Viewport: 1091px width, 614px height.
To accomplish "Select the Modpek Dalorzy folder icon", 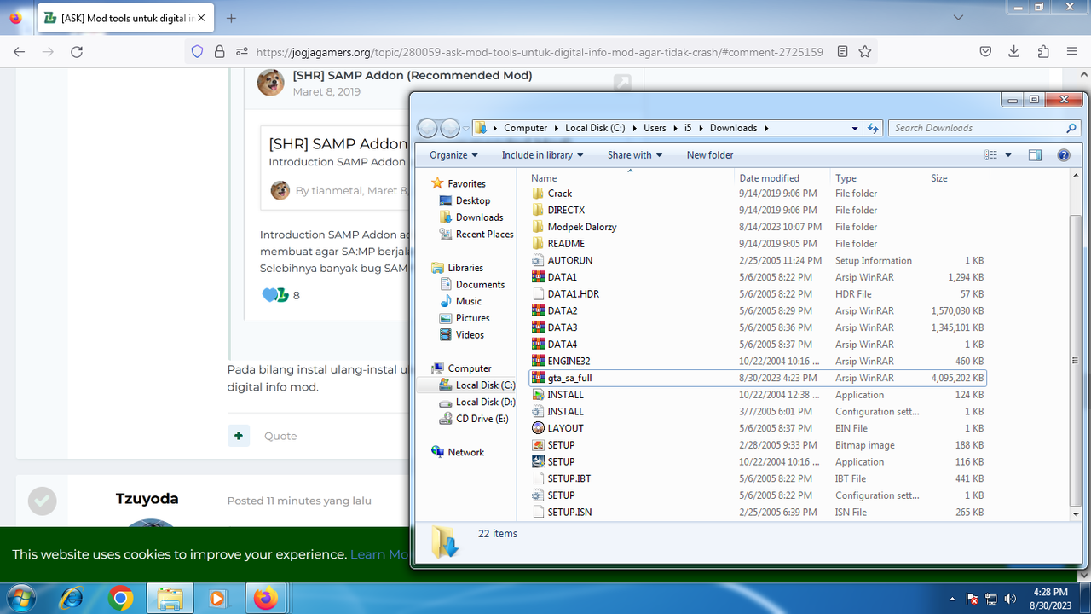I will (538, 227).
